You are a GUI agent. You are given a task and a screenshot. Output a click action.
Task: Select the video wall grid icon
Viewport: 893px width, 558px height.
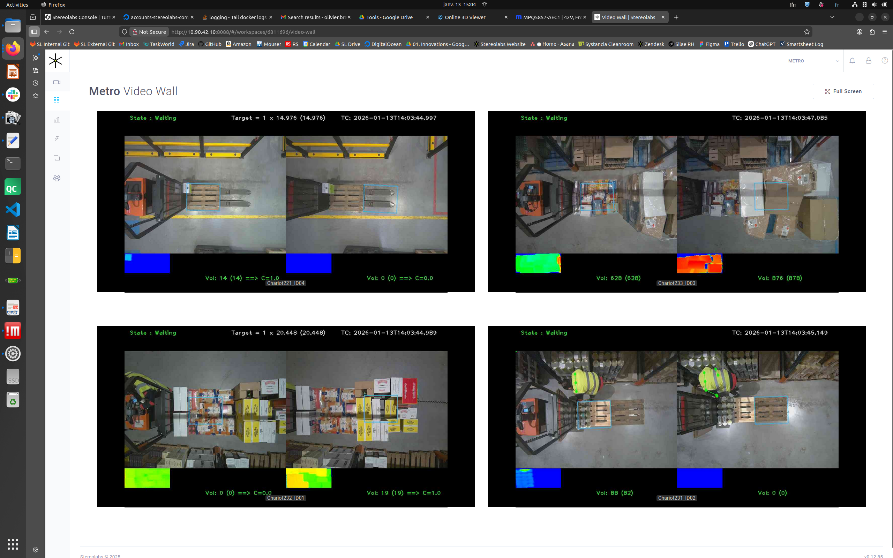pyautogui.click(x=57, y=100)
